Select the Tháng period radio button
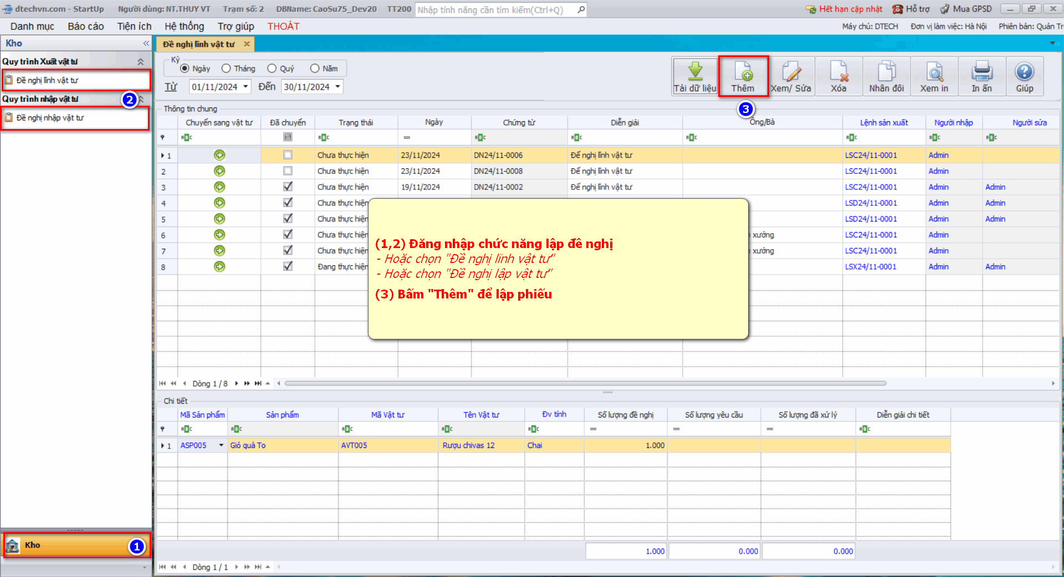Viewport: 1064px width, 577px height. [226, 69]
